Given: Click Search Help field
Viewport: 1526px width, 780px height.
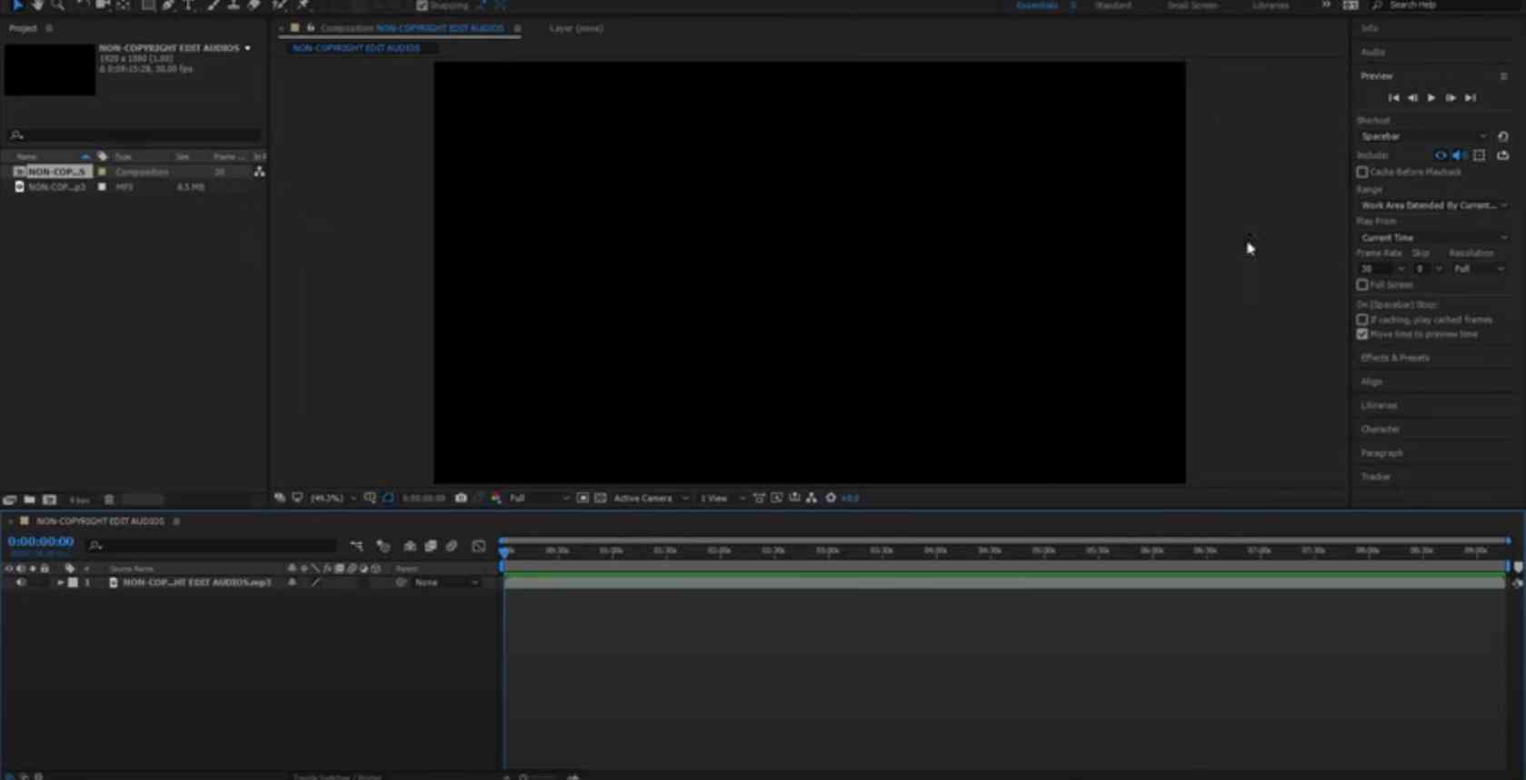Looking at the screenshot, I should pos(1445,5).
